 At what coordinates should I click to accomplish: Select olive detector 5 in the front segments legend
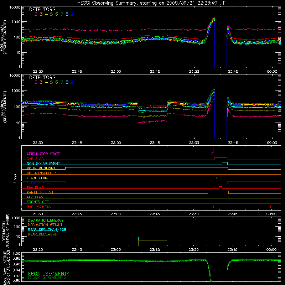(x=51, y=14)
